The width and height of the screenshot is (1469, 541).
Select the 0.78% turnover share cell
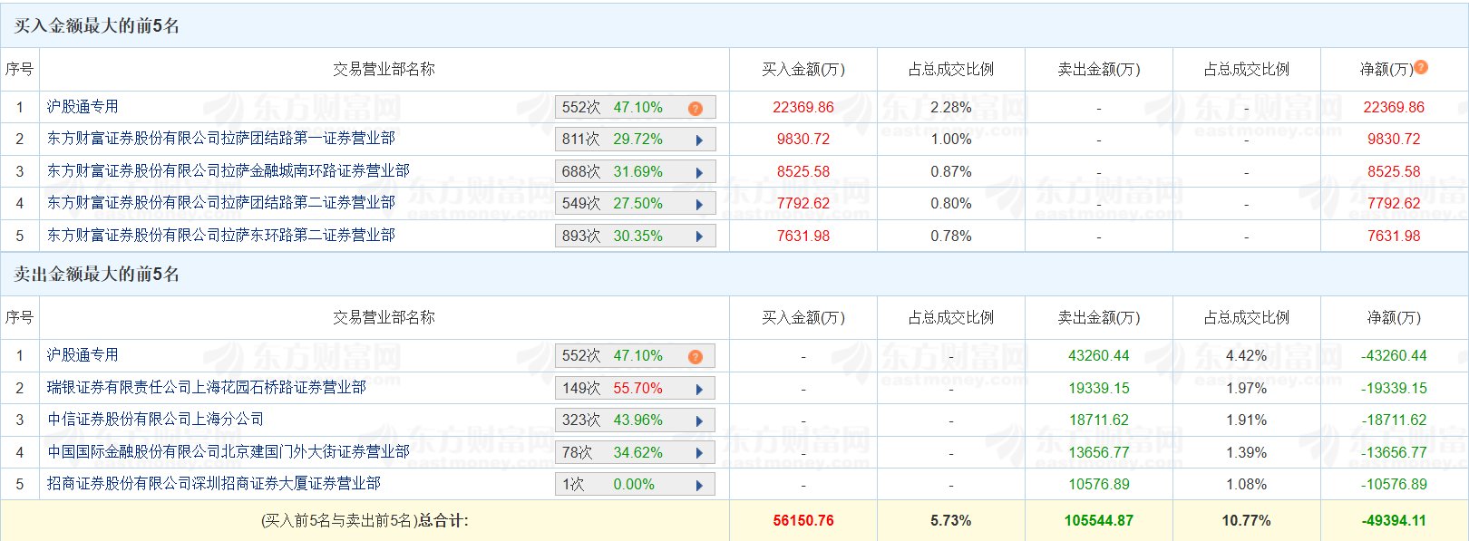tap(951, 236)
